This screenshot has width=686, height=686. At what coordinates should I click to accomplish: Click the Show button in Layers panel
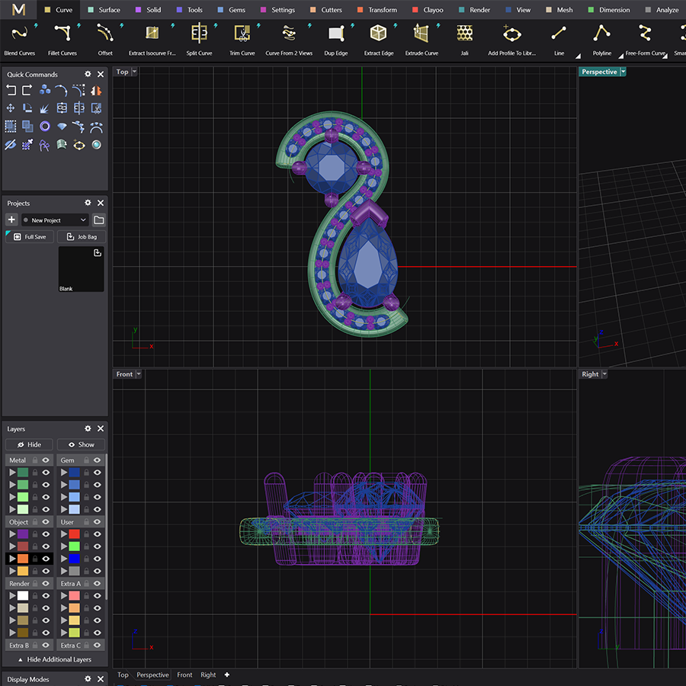(80, 444)
